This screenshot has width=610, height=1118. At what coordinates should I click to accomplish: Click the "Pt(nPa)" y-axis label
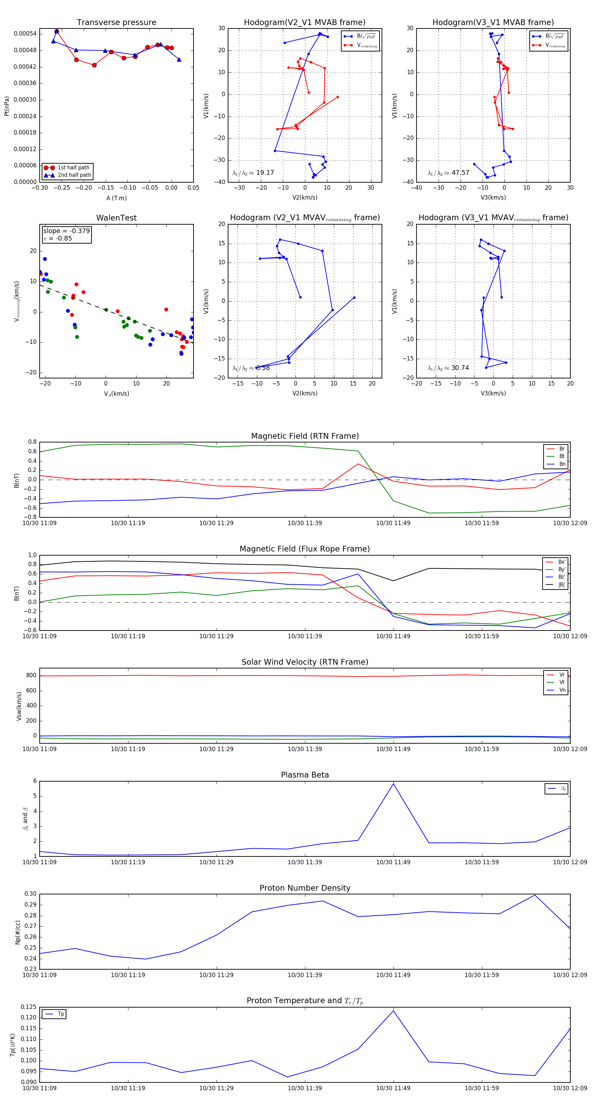[x=6, y=105]
